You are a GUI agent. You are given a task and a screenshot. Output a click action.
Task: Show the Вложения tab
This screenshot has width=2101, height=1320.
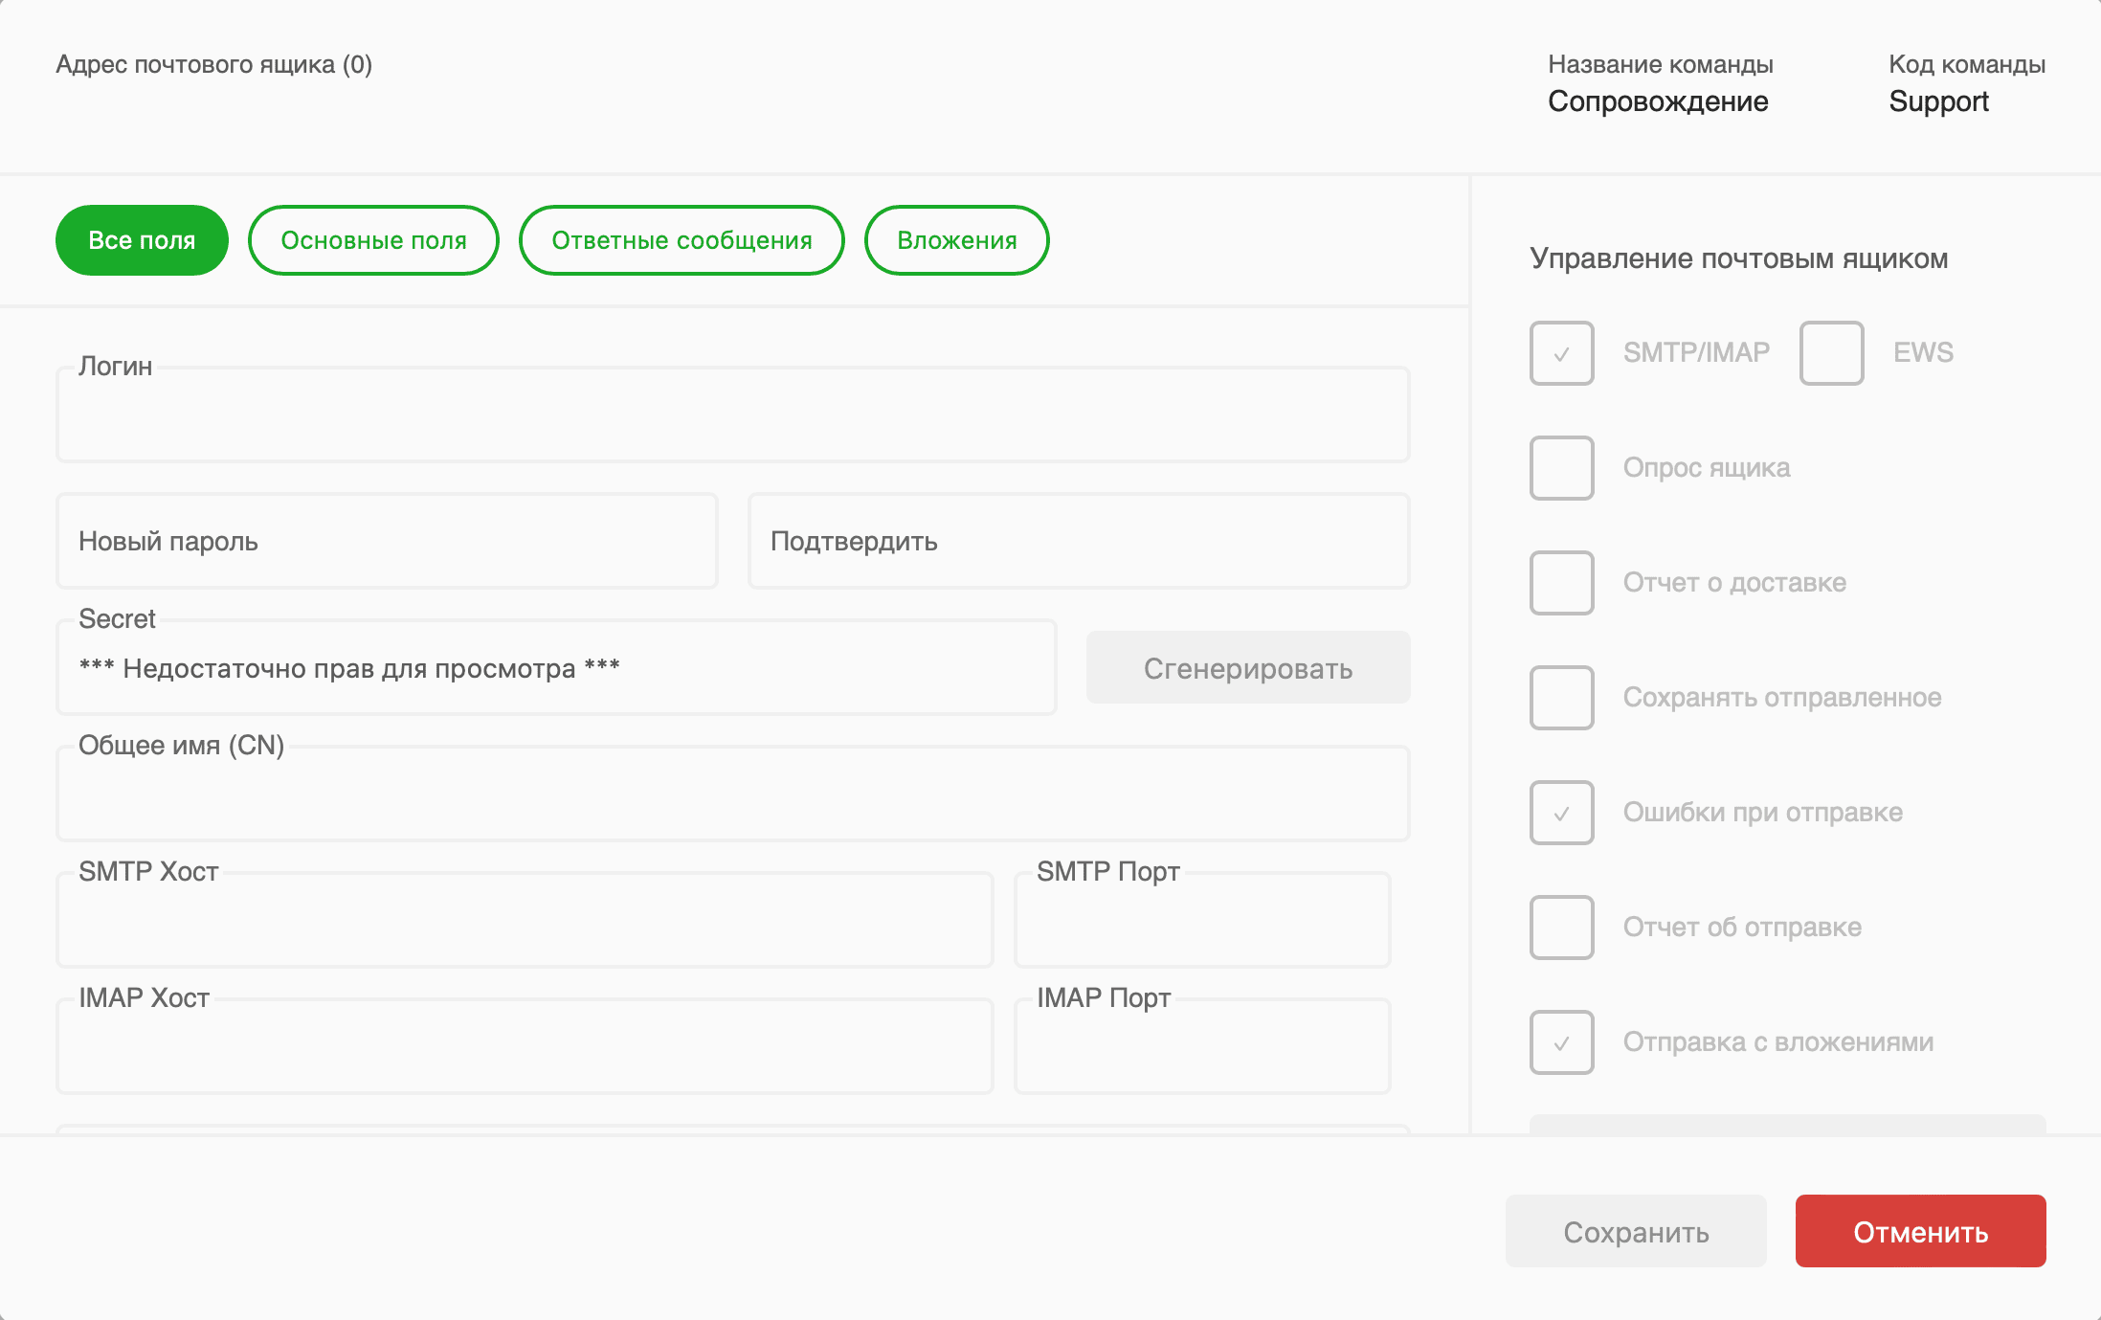point(956,240)
